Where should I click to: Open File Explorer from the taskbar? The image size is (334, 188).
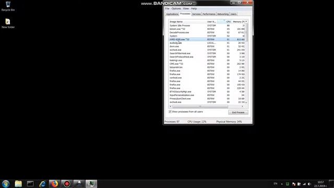(18, 184)
